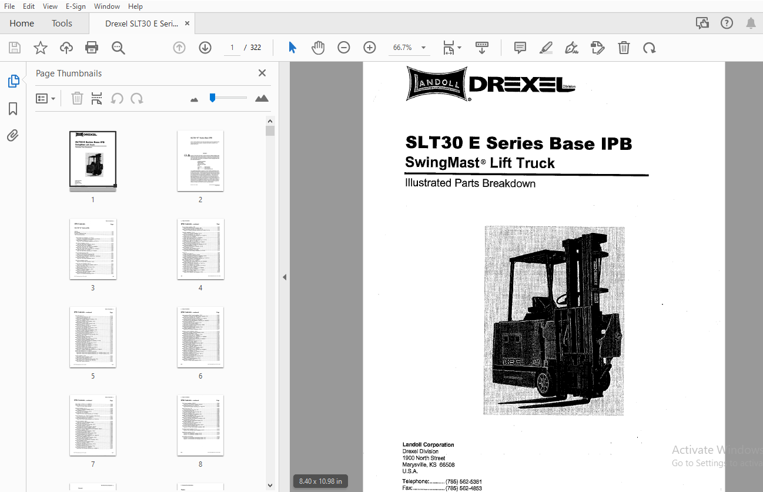Go to previous page with up arrow
This screenshot has width=763, height=492.
(179, 48)
